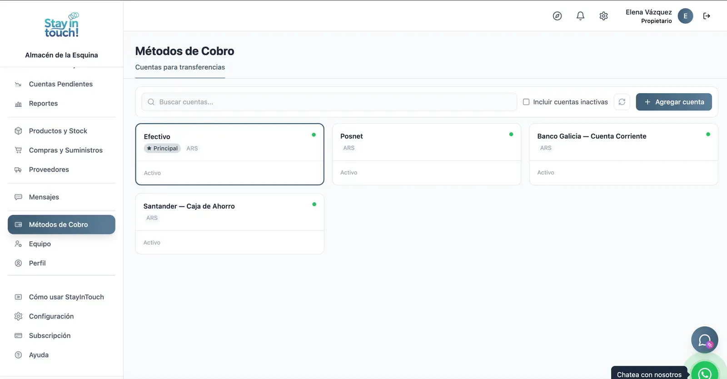
Task: Click the refresh accounts icon button
Action: click(x=622, y=102)
